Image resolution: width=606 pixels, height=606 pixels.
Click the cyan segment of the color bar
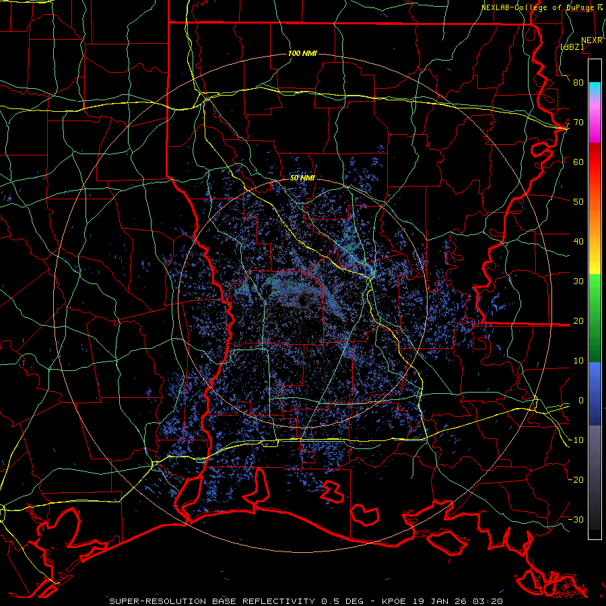[595, 88]
